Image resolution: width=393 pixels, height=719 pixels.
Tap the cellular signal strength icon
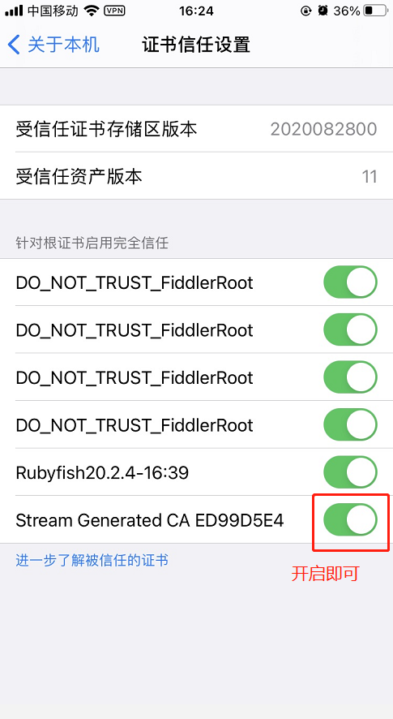(x=14, y=11)
